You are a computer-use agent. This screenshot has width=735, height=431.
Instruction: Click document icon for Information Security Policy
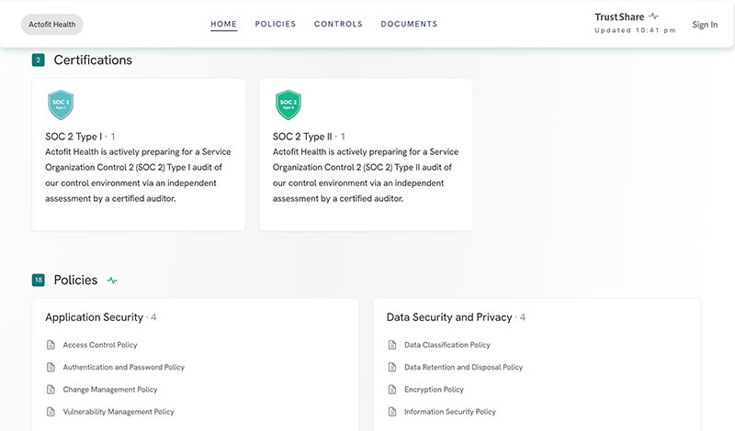tap(392, 412)
